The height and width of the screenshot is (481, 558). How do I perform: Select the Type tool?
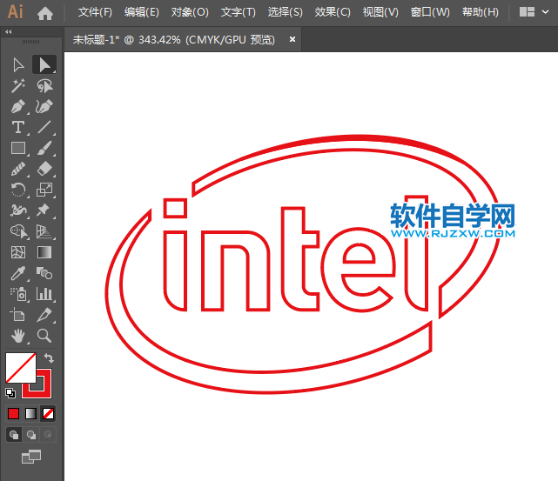coord(17,128)
